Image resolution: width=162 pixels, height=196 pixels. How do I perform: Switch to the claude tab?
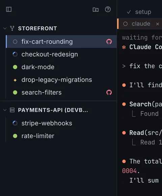(141, 24)
